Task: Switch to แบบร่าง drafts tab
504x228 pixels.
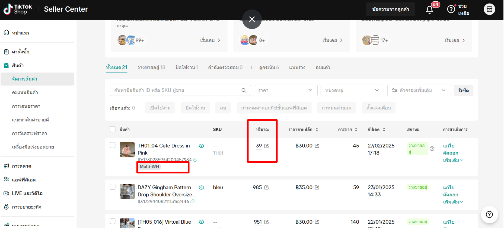Action: 297,68
